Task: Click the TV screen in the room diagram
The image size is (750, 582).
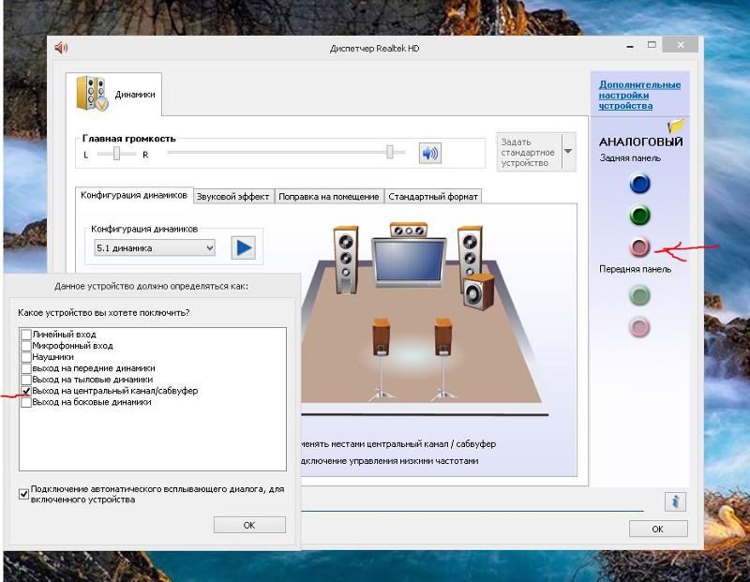Action: click(x=409, y=261)
